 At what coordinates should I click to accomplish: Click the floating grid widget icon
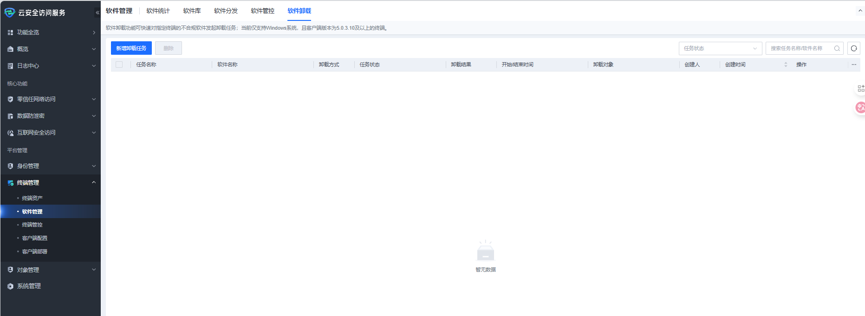click(x=861, y=88)
